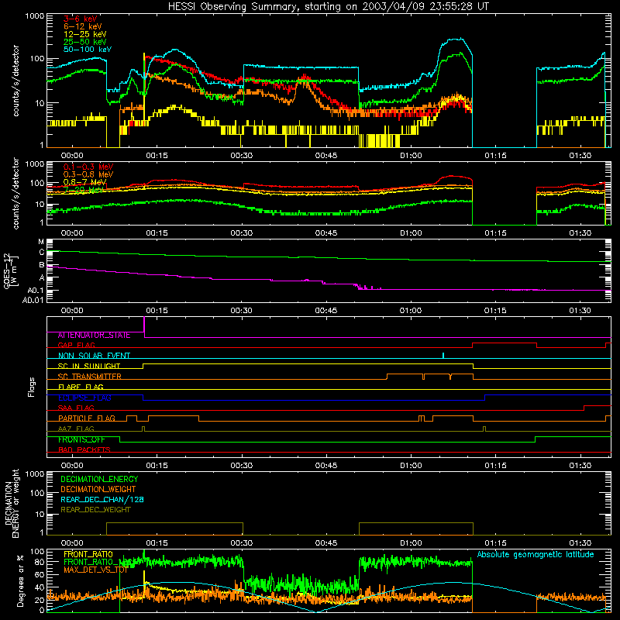Select the red 3-6 keV legend label
The image size is (620, 620).
81,19
